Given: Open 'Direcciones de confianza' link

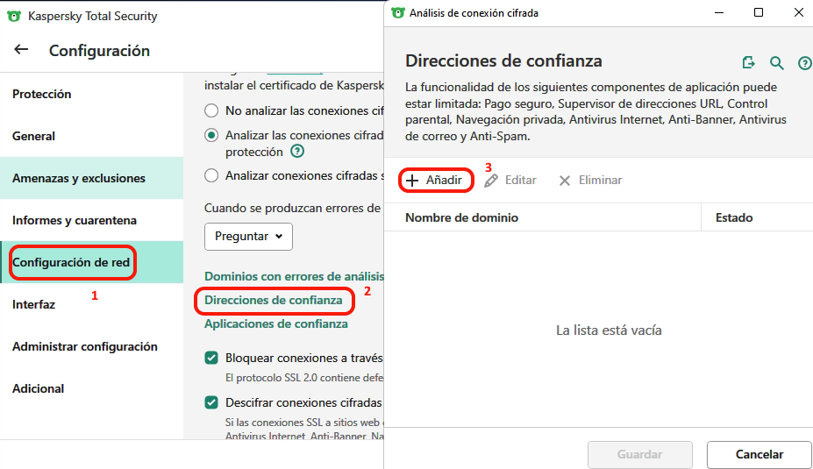Looking at the screenshot, I should [274, 300].
